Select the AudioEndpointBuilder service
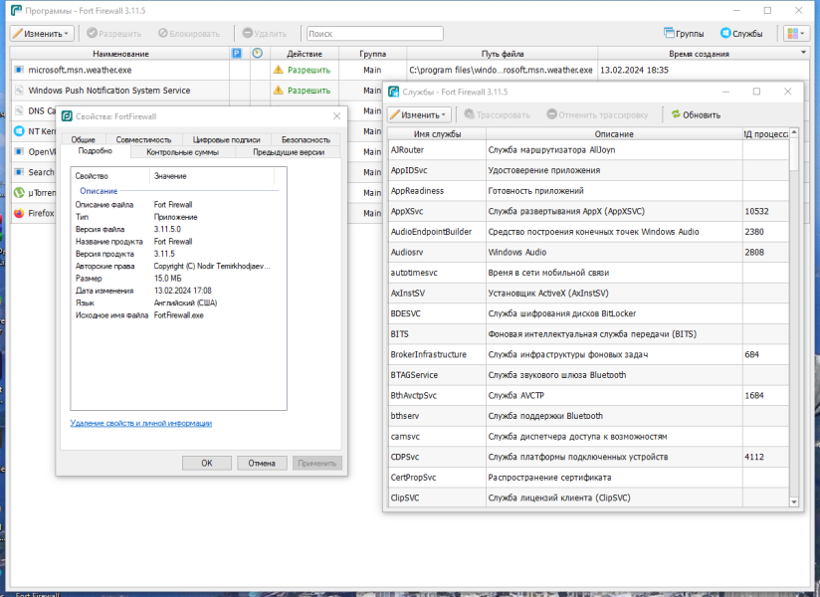Image resolution: width=820 pixels, height=597 pixels. click(588, 232)
